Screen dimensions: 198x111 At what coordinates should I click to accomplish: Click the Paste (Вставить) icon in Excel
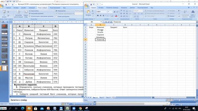(x=88, y=13)
